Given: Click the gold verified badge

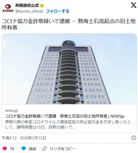Looking at the screenshot, I should [x=42, y=6].
